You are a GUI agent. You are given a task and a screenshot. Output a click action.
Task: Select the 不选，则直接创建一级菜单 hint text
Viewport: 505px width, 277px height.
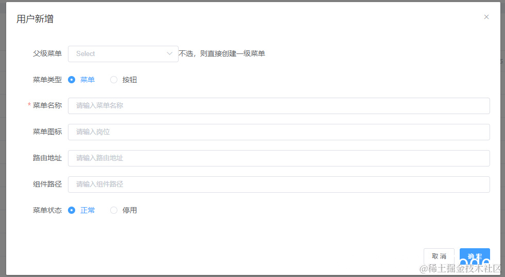click(x=222, y=53)
